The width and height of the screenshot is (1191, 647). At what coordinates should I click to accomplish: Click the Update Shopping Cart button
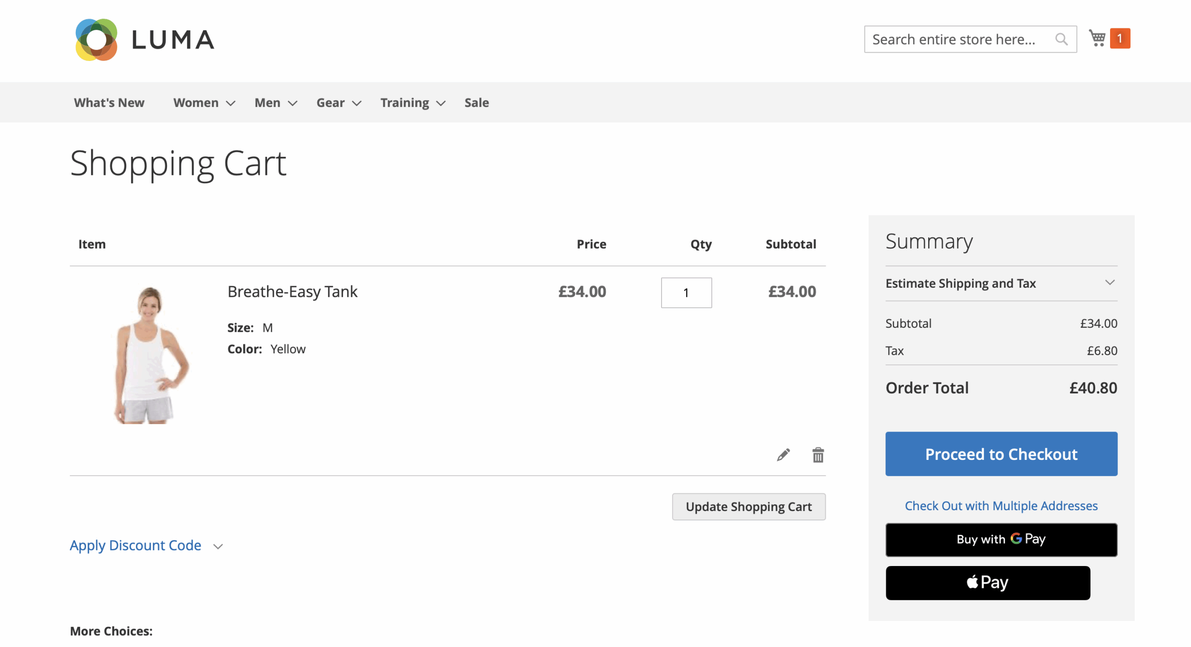coord(749,506)
